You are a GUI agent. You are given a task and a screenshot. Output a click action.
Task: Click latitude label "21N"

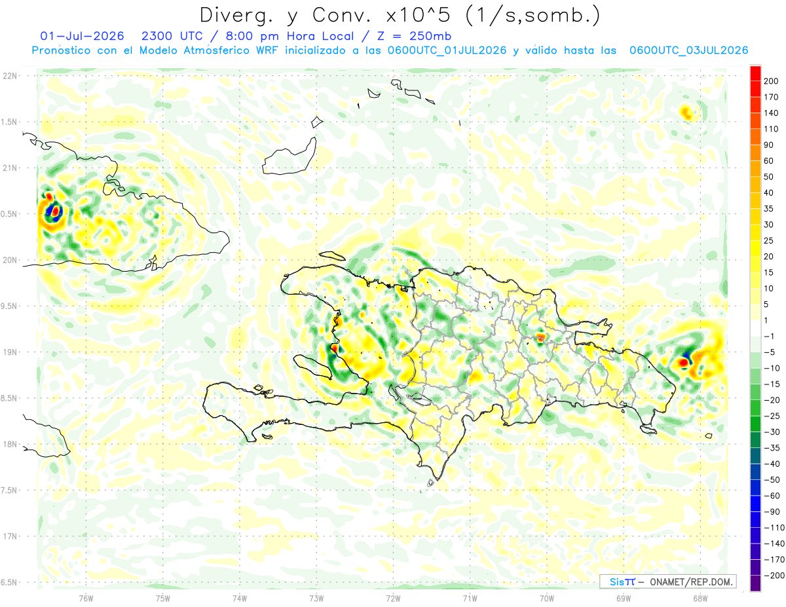(10, 168)
